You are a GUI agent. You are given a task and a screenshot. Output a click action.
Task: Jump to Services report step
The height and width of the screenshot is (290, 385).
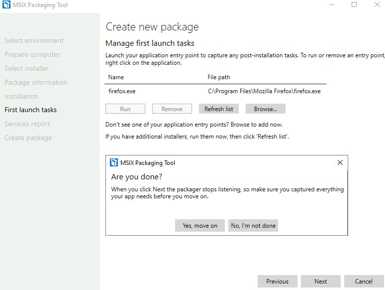pyautogui.click(x=27, y=124)
